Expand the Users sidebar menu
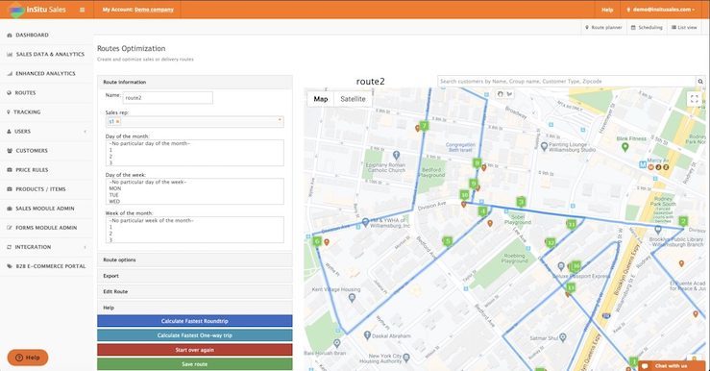The height and width of the screenshot is (371, 710). pos(46,132)
